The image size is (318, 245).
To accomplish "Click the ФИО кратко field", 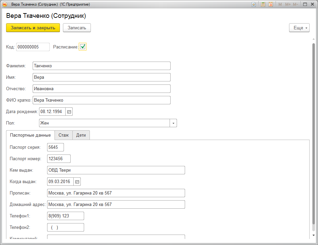I will pos(101,100).
